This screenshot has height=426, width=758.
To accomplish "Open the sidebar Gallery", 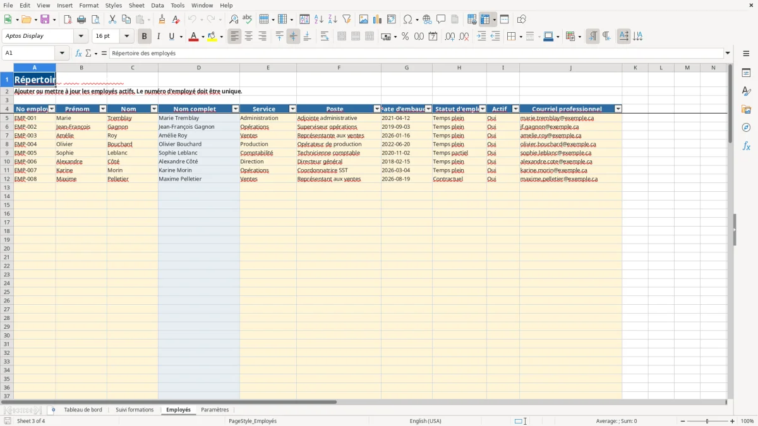I will pyautogui.click(x=746, y=109).
